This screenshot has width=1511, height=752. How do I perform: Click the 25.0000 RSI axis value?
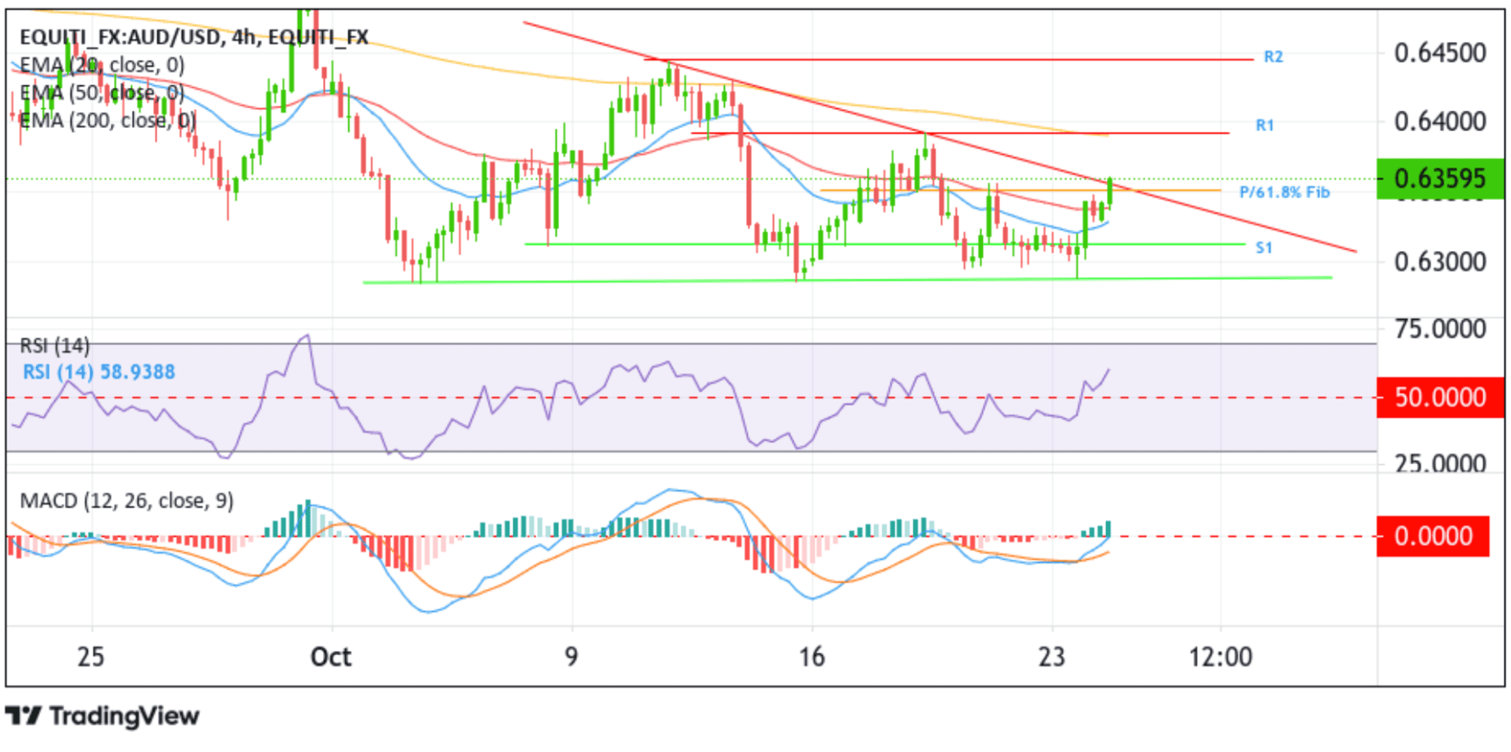pos(1440,464)
